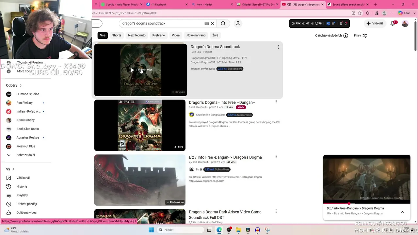This screenshot has width=418, height=235.
Task: Open the Historie sidebar item
Action: [x=22, y=187]
